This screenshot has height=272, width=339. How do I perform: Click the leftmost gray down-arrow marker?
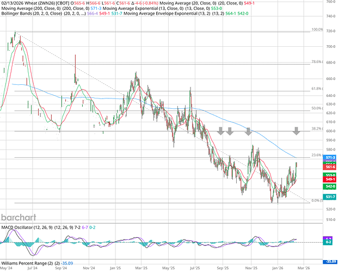[221, 131]
